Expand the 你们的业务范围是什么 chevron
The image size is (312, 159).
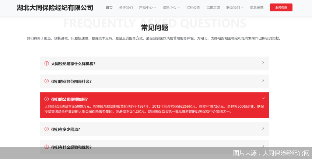(x=263, y=80)
